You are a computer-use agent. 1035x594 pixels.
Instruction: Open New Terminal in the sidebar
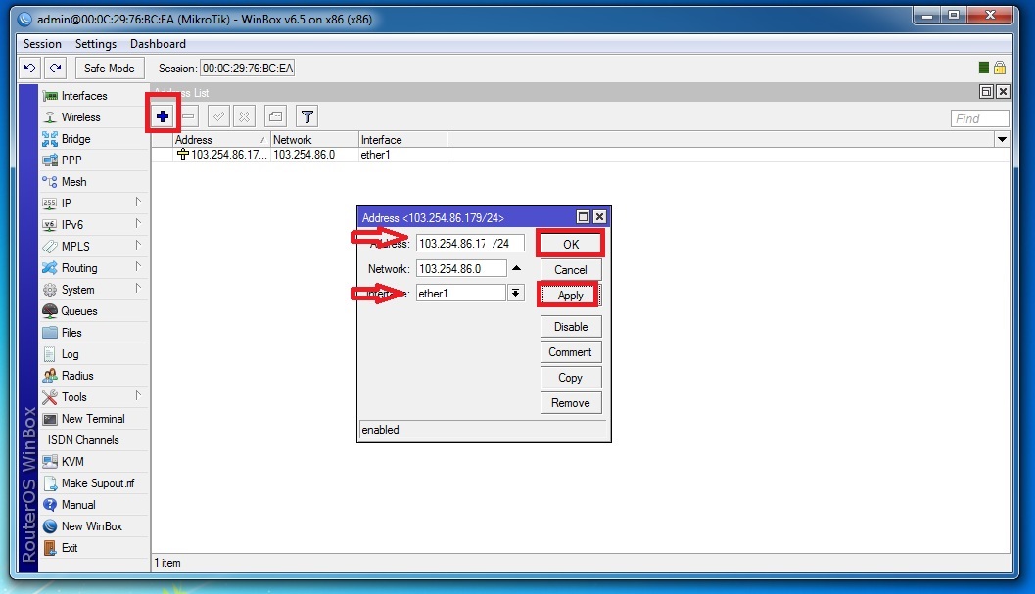pos(94,419)
